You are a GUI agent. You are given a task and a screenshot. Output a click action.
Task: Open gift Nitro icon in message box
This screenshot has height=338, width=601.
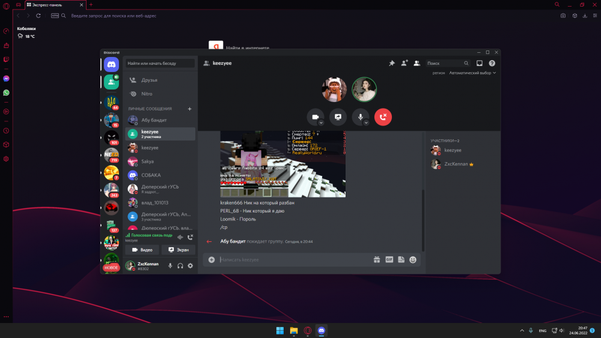pos(377,259)
